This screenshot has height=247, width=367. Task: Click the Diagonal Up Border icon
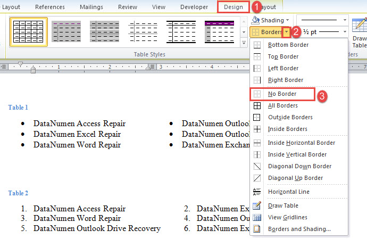(x=257, y=178)
